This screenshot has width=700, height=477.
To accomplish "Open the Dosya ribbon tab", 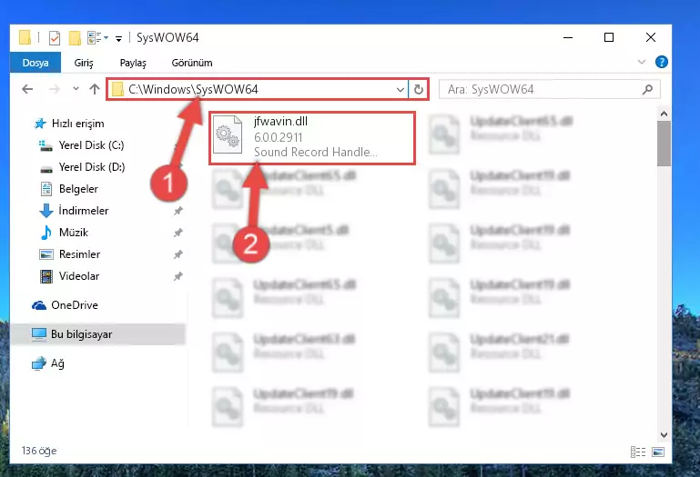I will point(36,63).
